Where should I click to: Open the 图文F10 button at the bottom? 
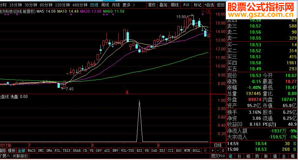coord(218,156)
